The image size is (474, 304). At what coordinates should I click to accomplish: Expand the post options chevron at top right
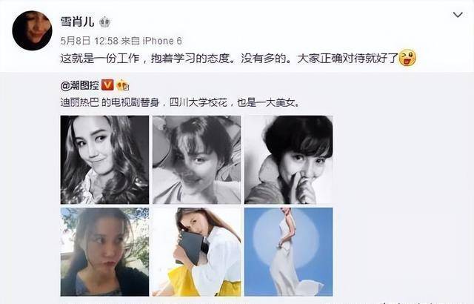[x=458, y=15]
